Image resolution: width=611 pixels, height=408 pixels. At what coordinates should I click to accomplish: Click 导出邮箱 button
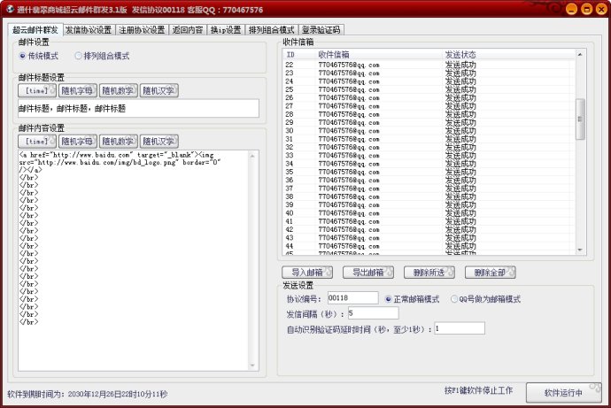point(367,272)
